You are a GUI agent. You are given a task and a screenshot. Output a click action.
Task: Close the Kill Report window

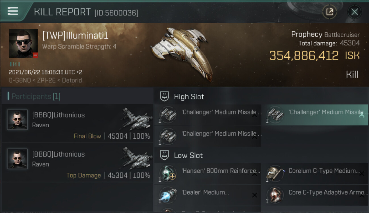click(355, 12)
